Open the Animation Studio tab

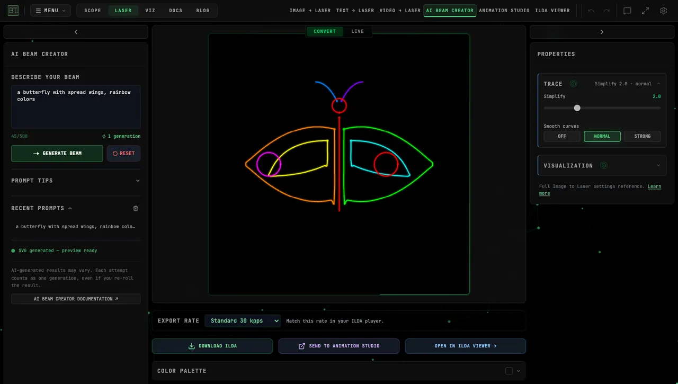[504, 11]
